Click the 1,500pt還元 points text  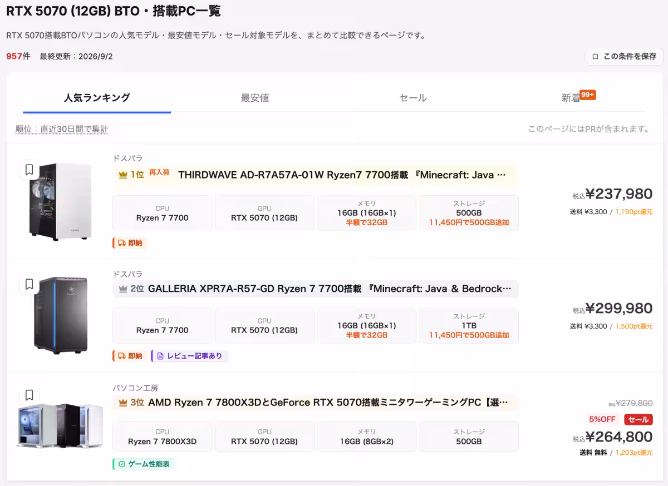click(x=634, y=326)
